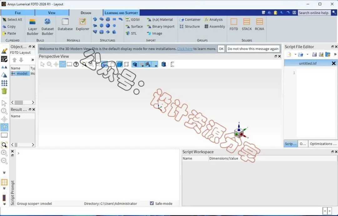Click zoom out on left sidebar
The height and width of the screenshot is (216, 338).
(x=4, y=161)
